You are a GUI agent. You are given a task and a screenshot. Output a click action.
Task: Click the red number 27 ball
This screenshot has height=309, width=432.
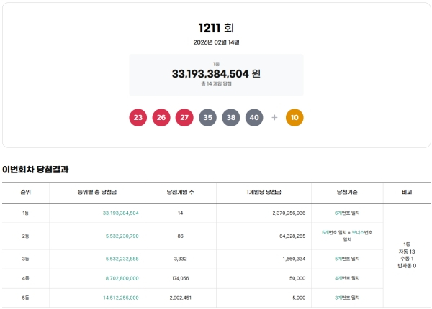pos(184,117)
